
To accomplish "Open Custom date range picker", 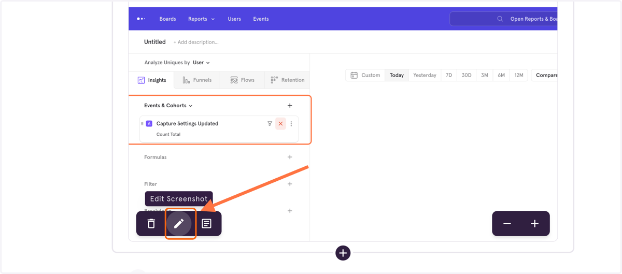I will click(365, 75).
